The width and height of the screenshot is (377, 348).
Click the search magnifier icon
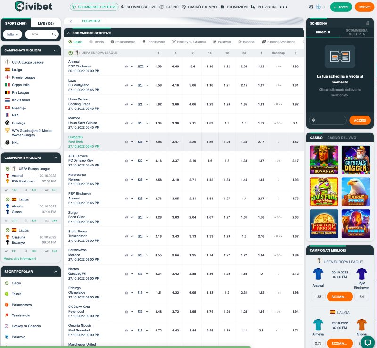pyautogui.click(x=54, y=34)
